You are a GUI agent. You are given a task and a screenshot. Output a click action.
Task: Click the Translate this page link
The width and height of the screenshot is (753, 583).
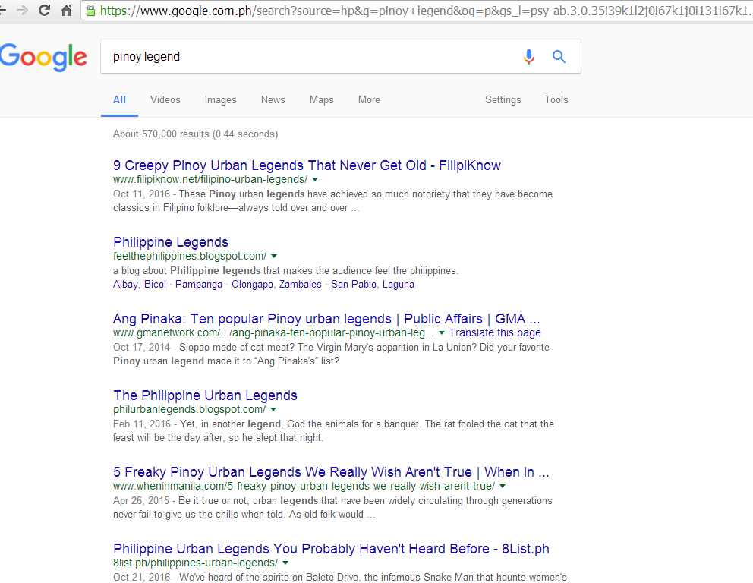tap(494, 332)
